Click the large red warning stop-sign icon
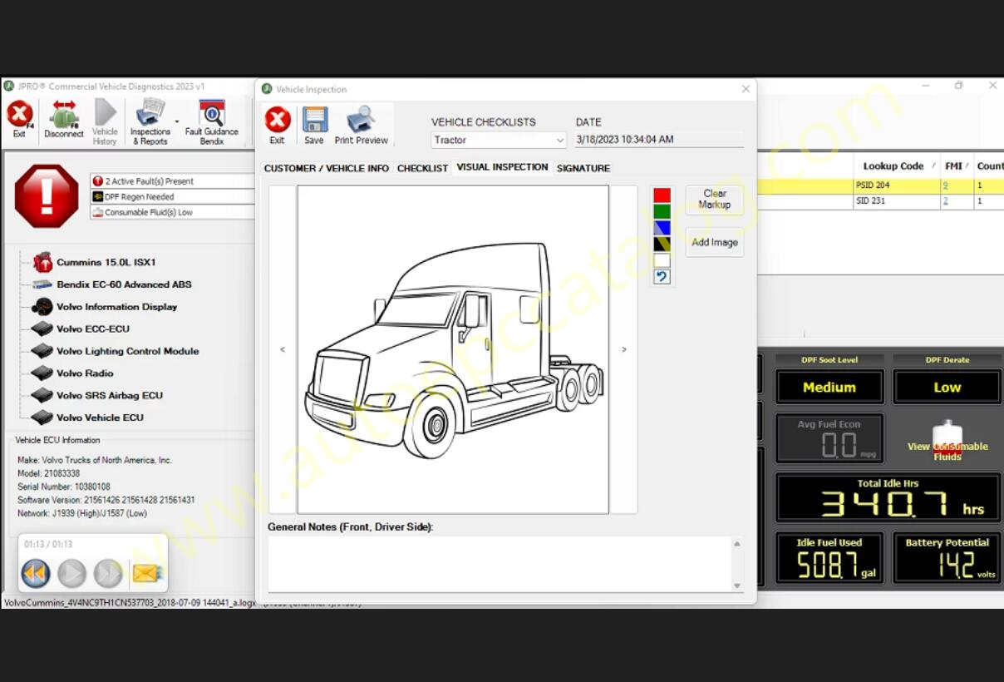This screenshot has height=682, width=1004. pos(47,196)
